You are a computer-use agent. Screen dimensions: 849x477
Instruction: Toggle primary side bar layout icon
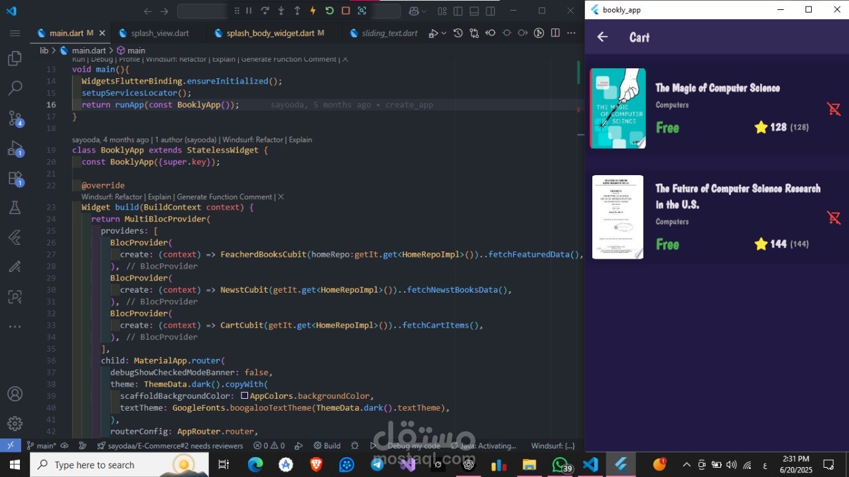click(x=458, y=11)
